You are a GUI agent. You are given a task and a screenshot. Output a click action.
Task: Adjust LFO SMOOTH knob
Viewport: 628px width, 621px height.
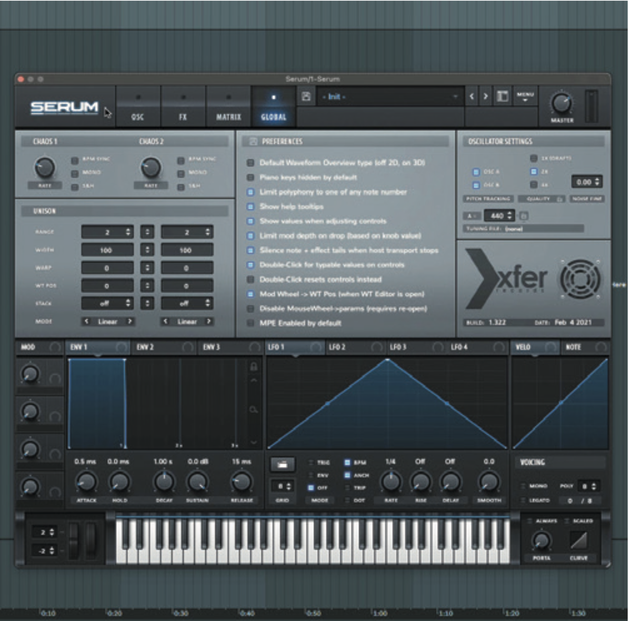(x=489, y=481)
